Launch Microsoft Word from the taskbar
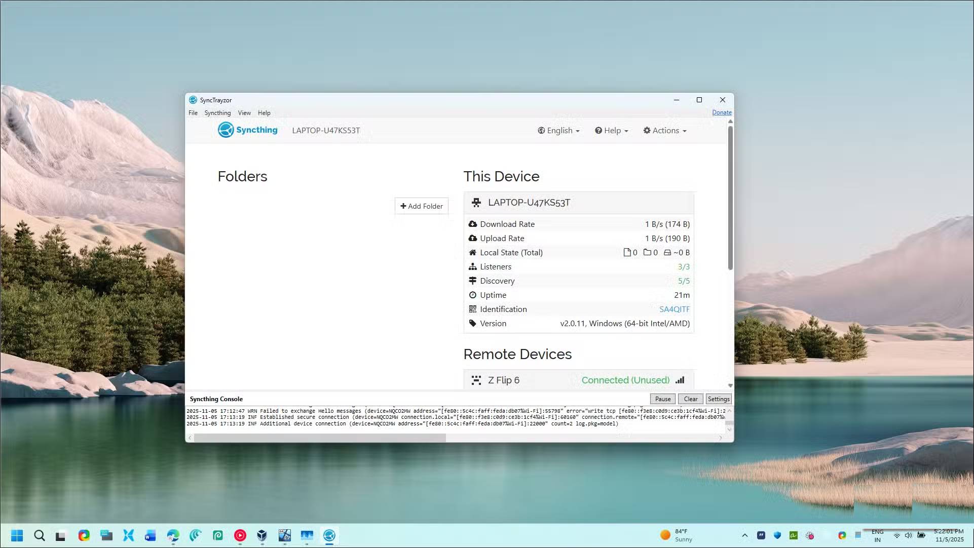Screen dimensions: 974x548 click(x=150, y=535)
